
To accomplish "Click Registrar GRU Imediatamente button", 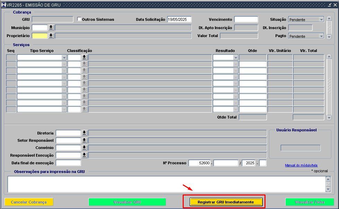I will pyautogui.click(x=226, y=202).
